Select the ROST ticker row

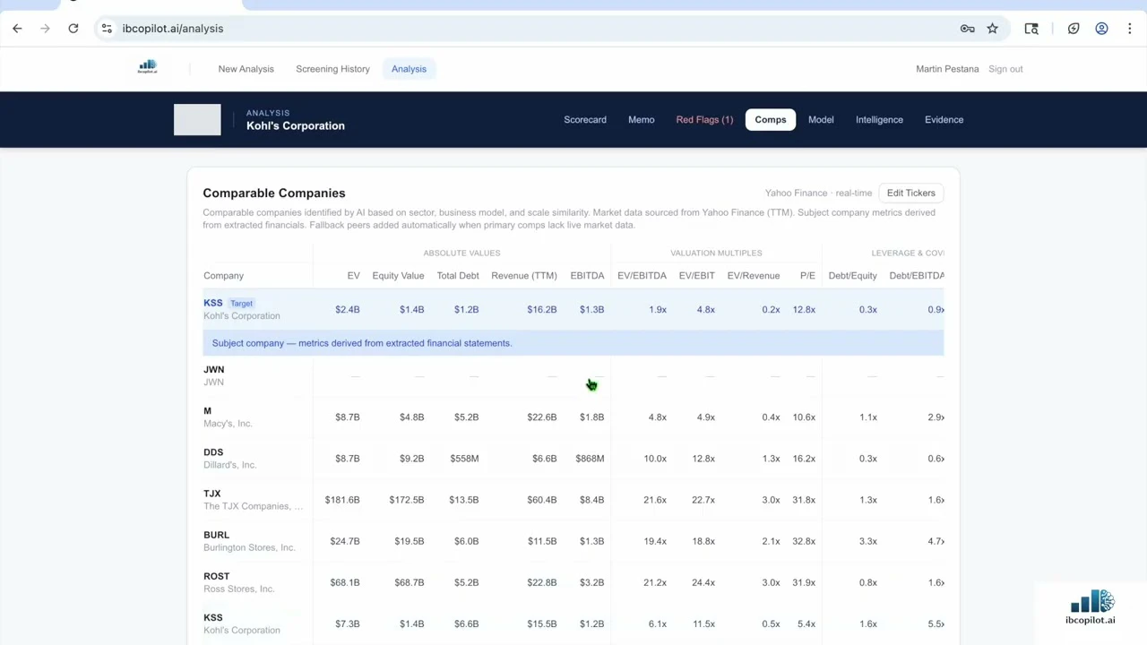click(216, 576)
